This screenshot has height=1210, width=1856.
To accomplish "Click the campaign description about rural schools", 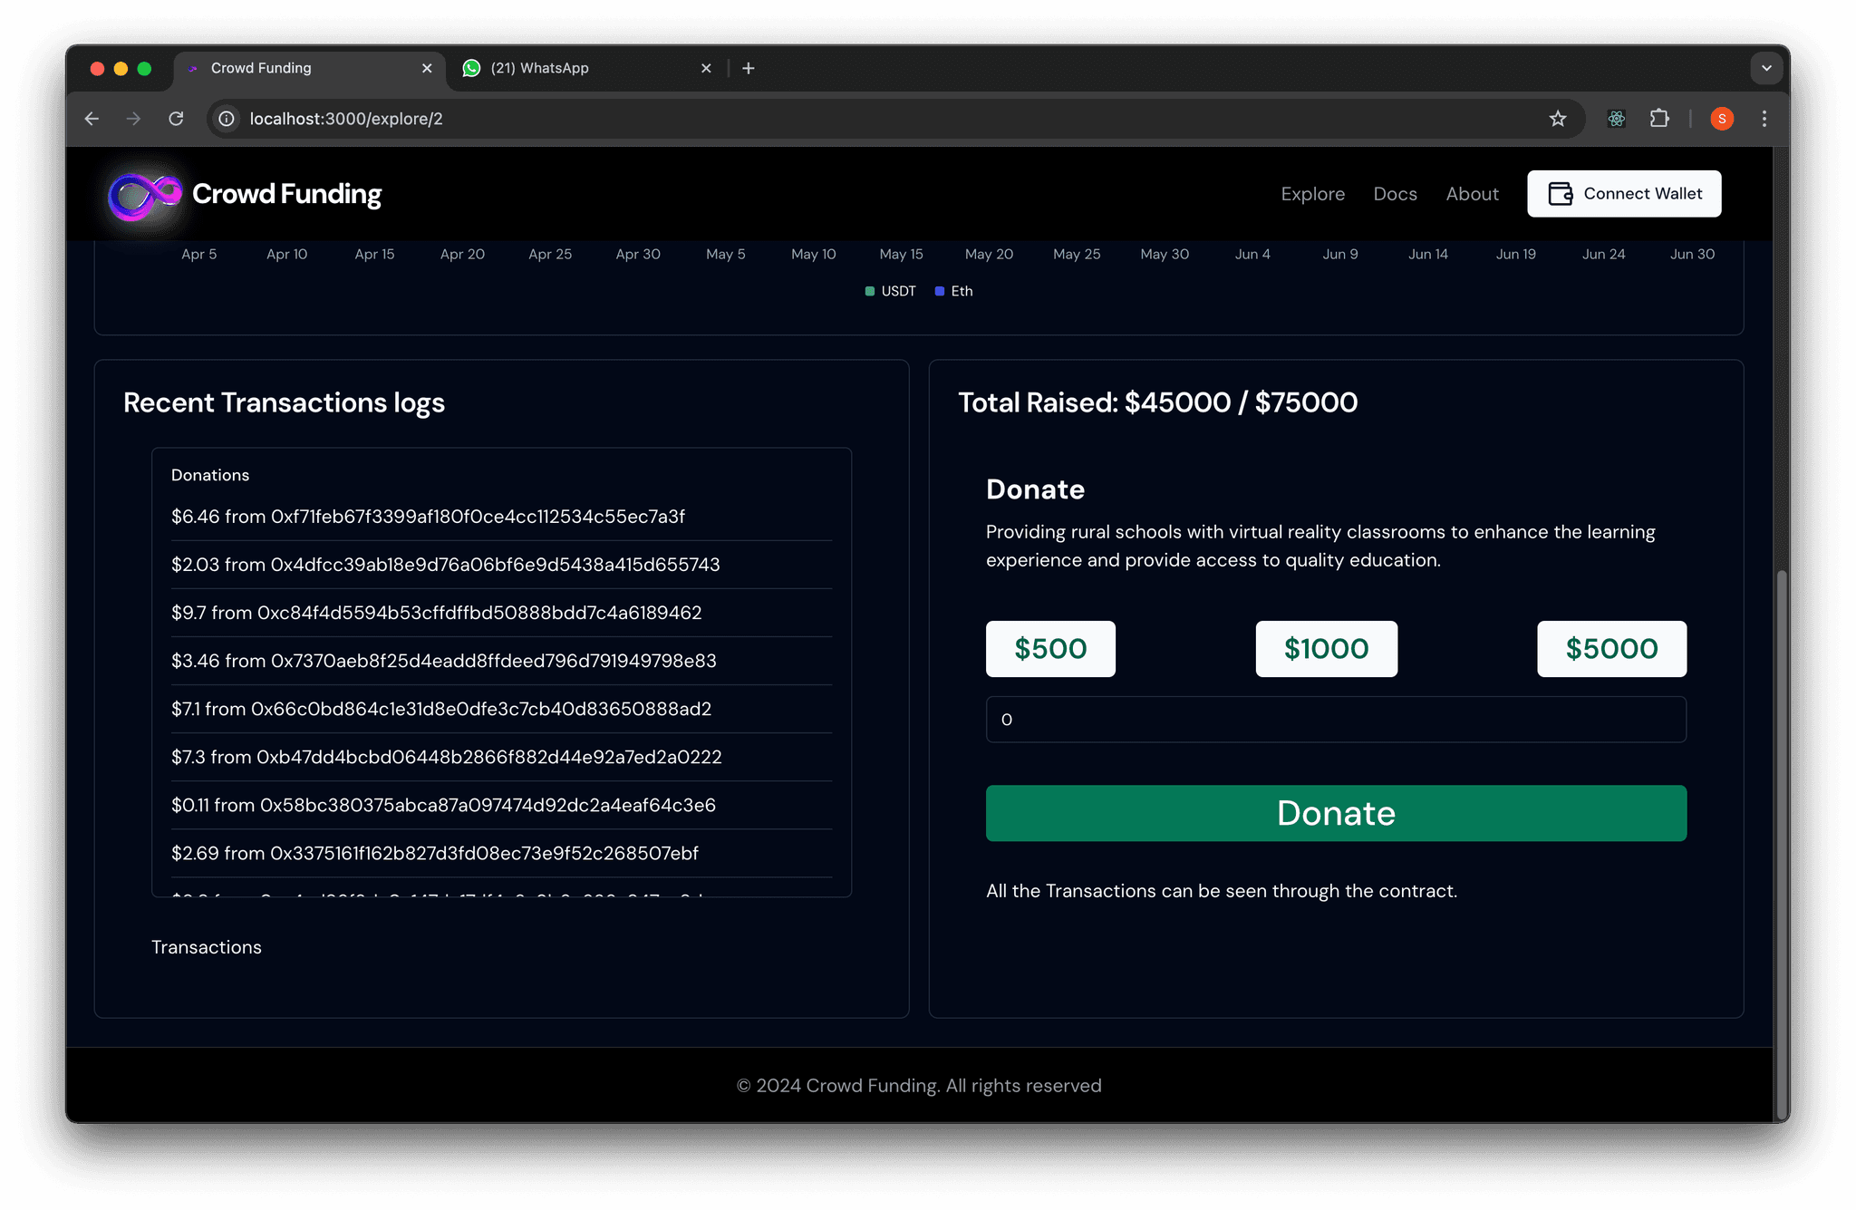I will [1320, 546].
